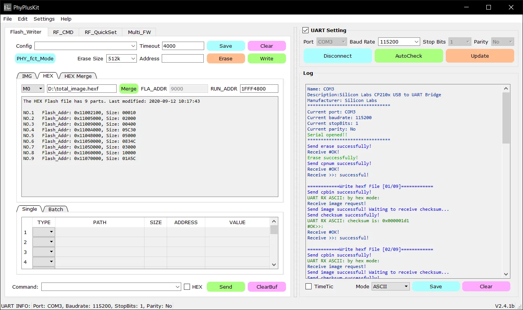Click the NO.1 Flash_Addr 0x11002100 line

click(x=80, y=113)
